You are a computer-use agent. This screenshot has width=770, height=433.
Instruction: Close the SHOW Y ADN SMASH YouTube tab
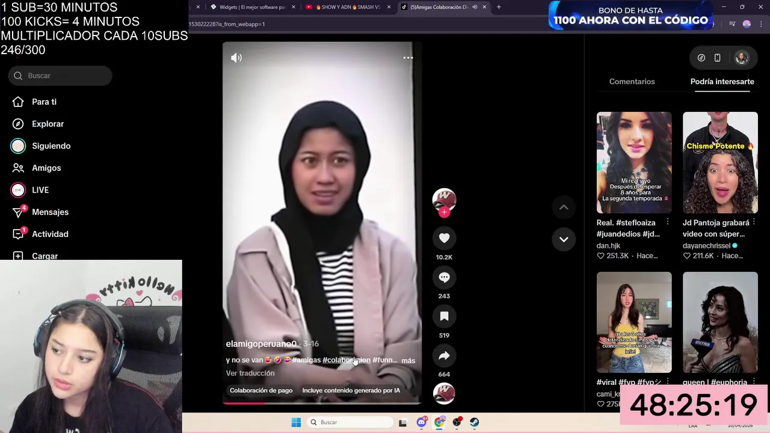click(389, 7)
